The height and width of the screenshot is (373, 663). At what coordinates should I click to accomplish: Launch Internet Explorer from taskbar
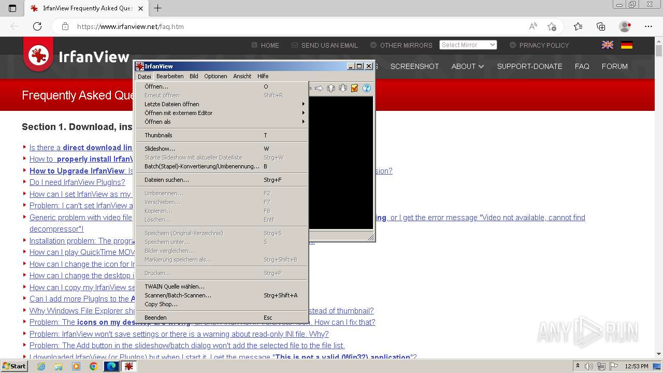pyautogui.click(x=41, y=366)
